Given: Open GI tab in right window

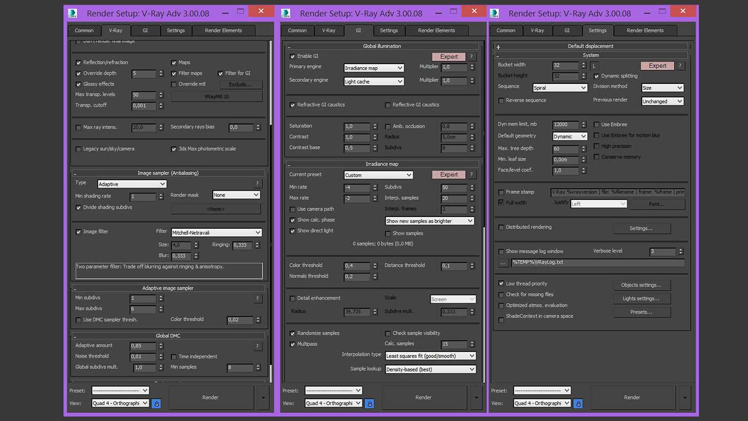Looking at the screenshot, I should coord(567,30).
